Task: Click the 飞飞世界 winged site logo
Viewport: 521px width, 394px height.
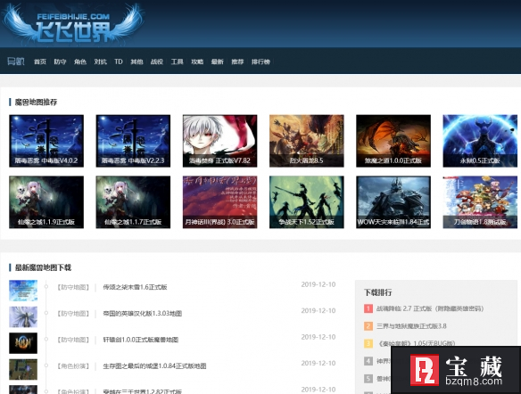Action: (x=73, y=24)
